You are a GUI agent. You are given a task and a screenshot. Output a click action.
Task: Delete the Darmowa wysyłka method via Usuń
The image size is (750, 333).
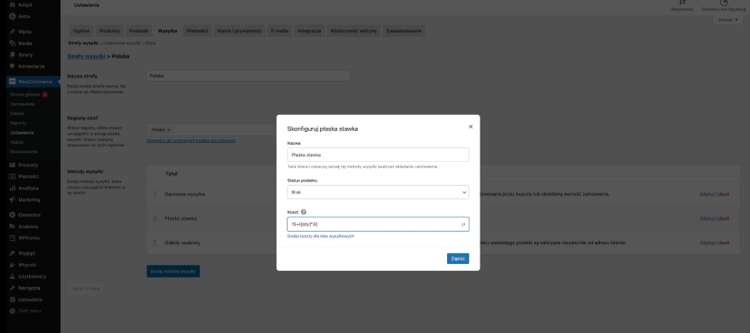pos(724,194)
